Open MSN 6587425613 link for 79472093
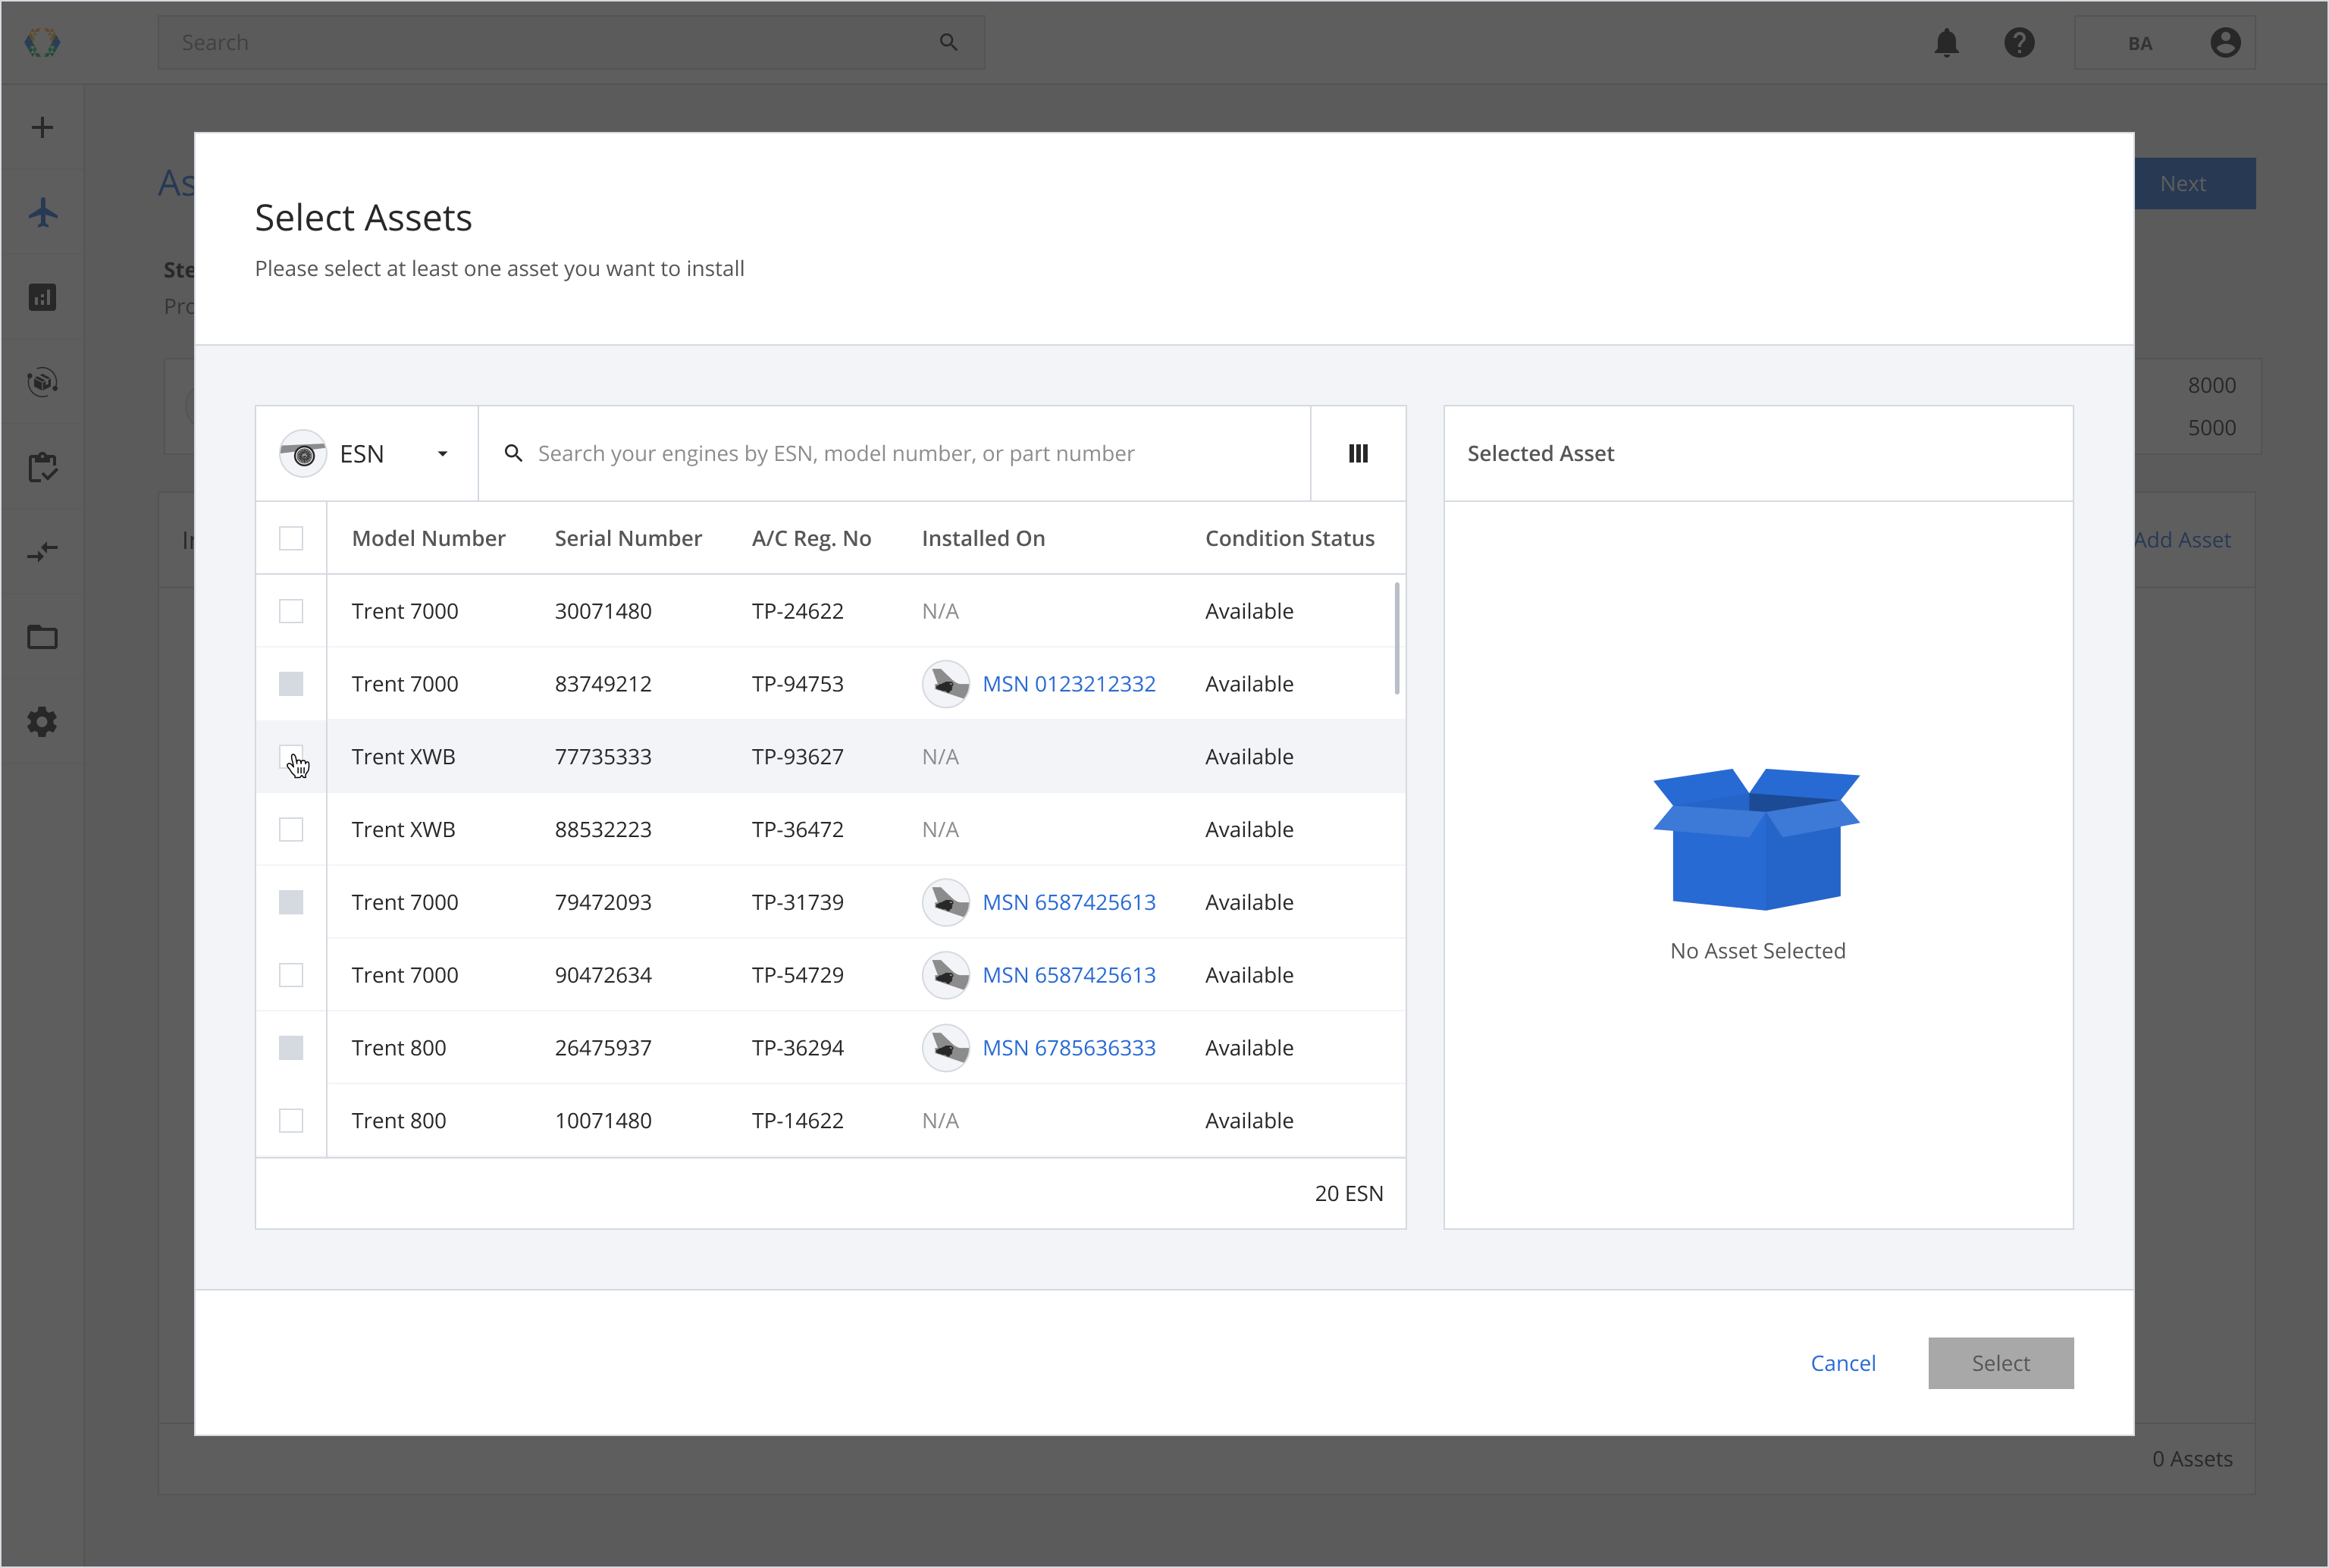The image size is (2329, 1568). (1069, 902)
